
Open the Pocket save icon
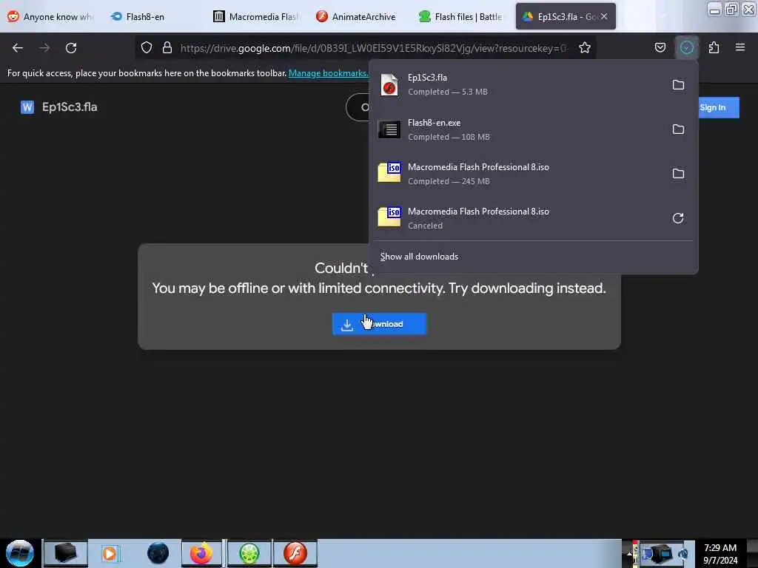click(660, 47)
